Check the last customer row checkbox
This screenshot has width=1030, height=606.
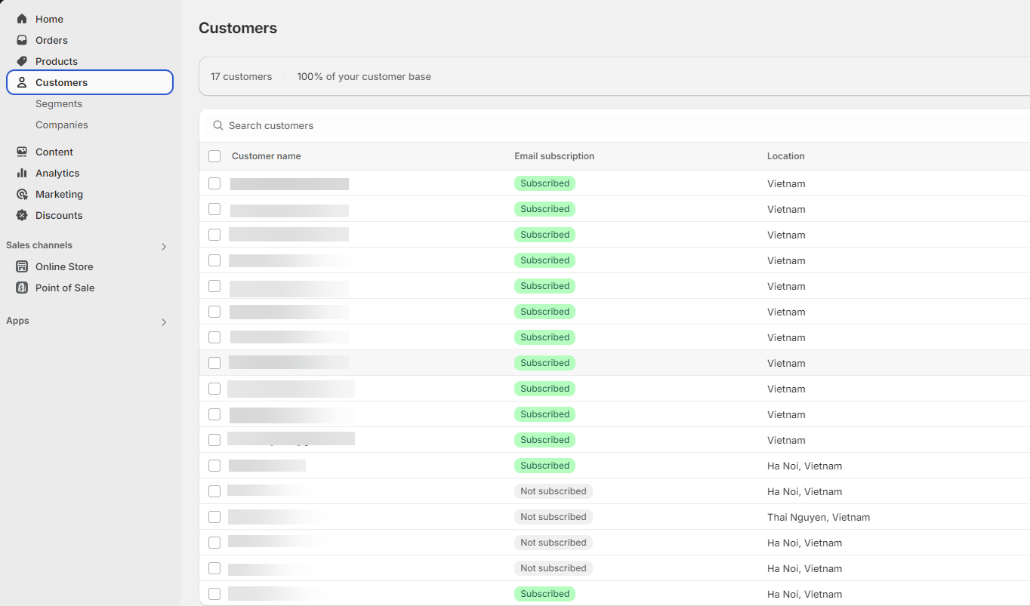click(x=214, y=594)
